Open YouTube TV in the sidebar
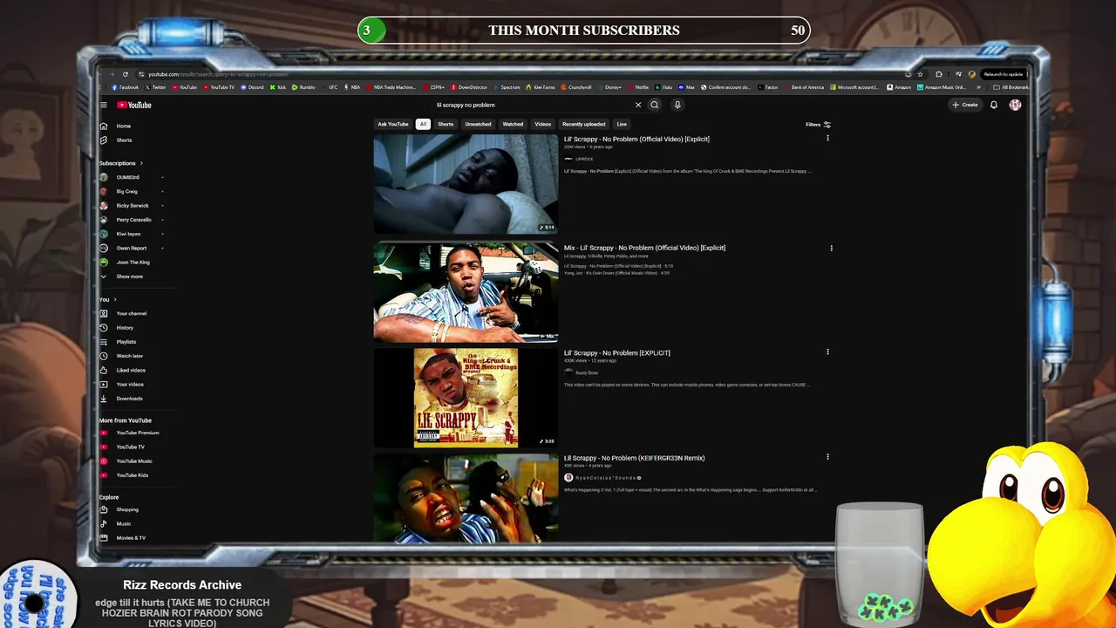 [x=131, y=447]
